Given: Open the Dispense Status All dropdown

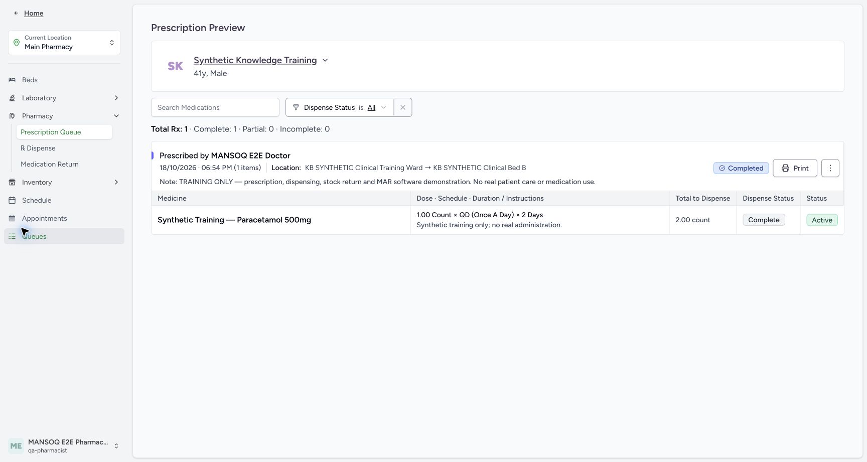Looking at the screenshot, I should [x=377, y=107].
